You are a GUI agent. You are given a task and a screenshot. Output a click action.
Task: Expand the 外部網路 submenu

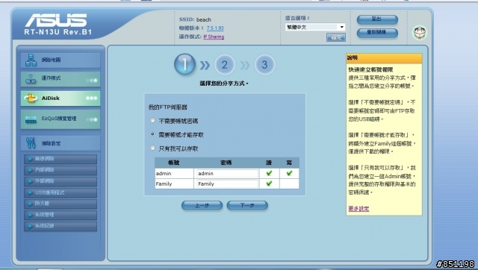pyautogui.click(x=60, y=181)
